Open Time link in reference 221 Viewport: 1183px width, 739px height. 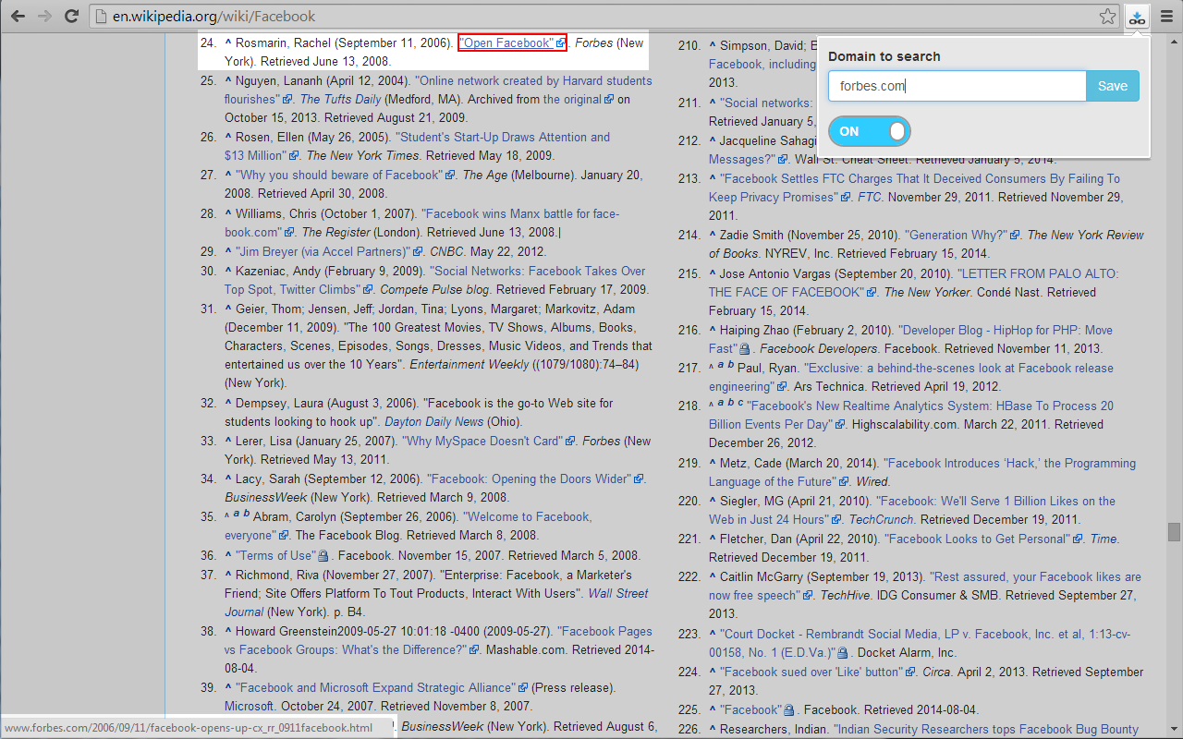(1104, 539)
